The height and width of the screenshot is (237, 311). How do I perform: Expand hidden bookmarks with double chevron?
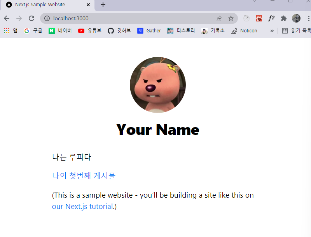pyautogui.click(x=272, y=31)
